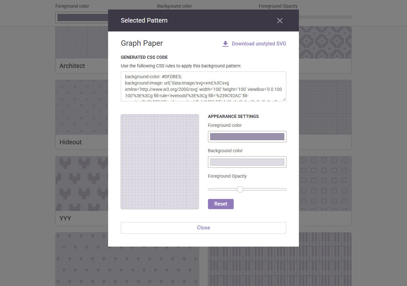407x286 pixels.
Task: Click the GENERATED CSS CODE label
Action: pyautogui.click(x=144, y=58)
